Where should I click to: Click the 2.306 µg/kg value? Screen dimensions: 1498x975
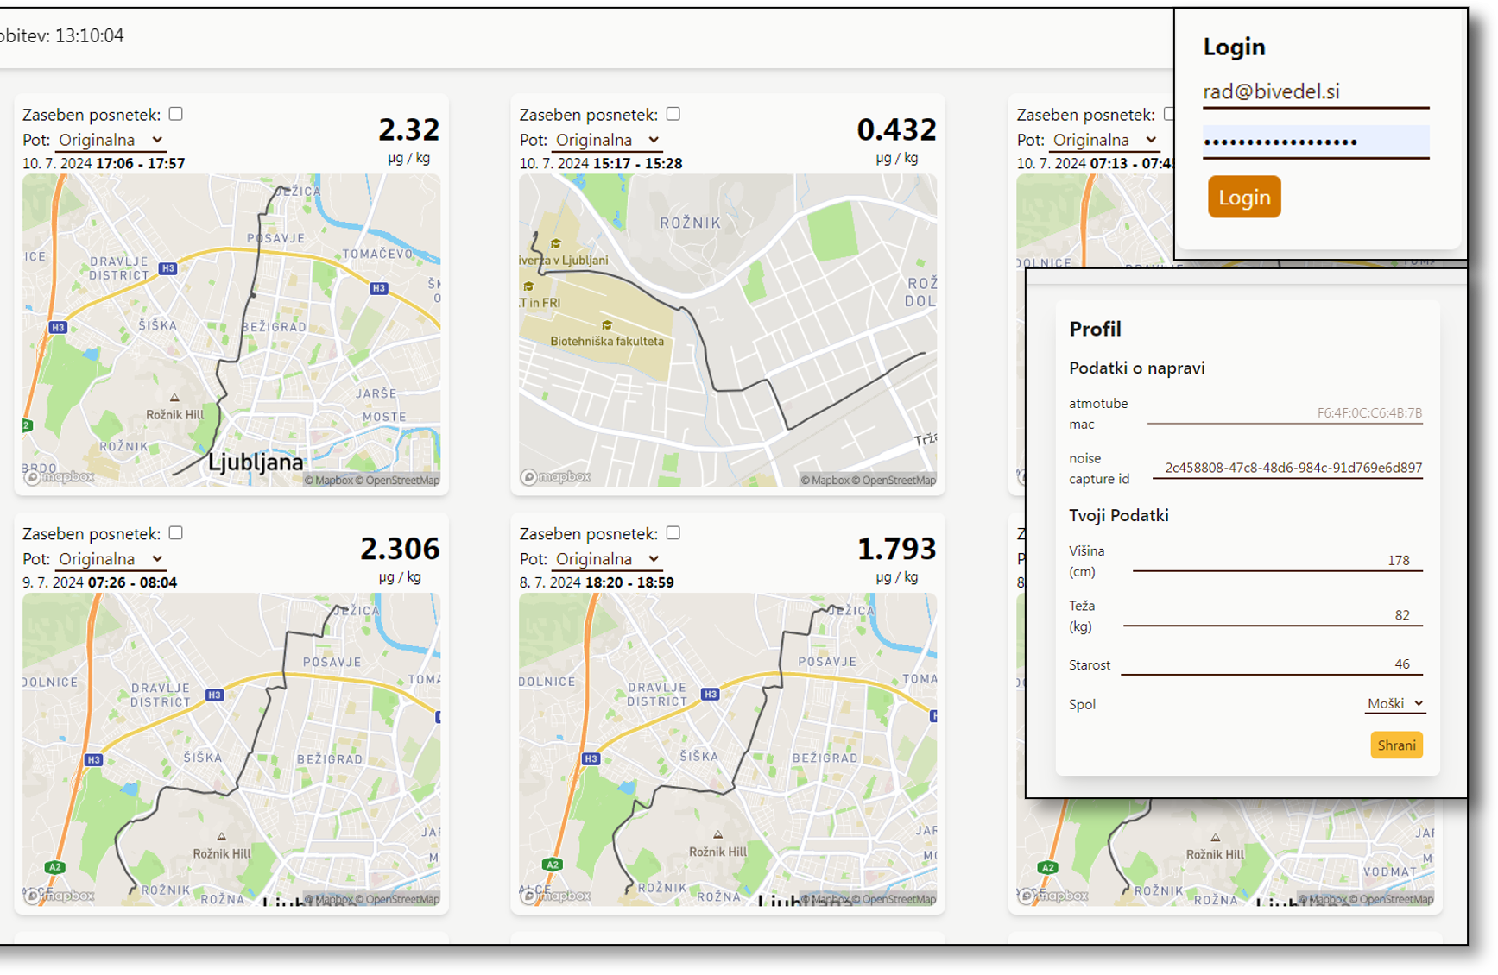pyautogui.click(x=400, y=549)
